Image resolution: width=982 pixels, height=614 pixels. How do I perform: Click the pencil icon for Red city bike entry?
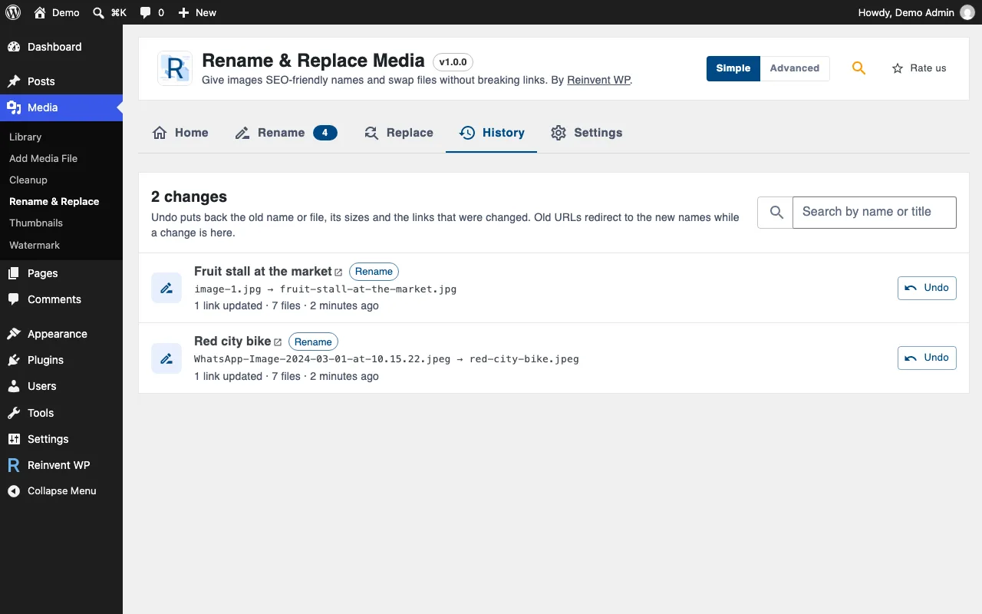tap(166, 358)
